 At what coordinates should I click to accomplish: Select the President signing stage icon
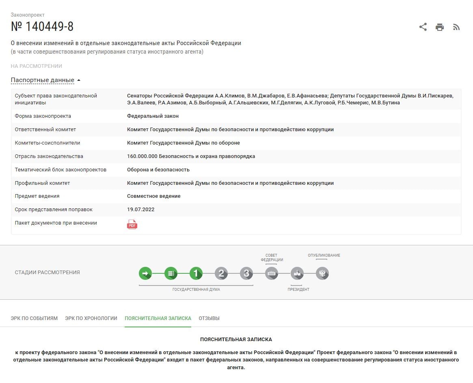pos(297,273)
